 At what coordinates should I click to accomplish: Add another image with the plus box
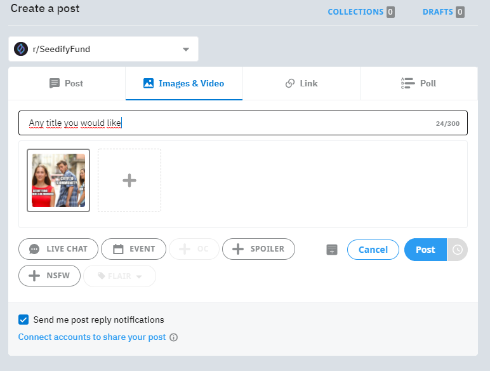pos(129,180)
